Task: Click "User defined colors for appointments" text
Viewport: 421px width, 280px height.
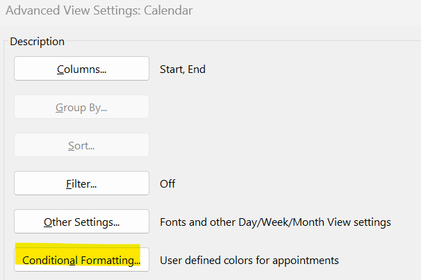Action: point(249,261)
